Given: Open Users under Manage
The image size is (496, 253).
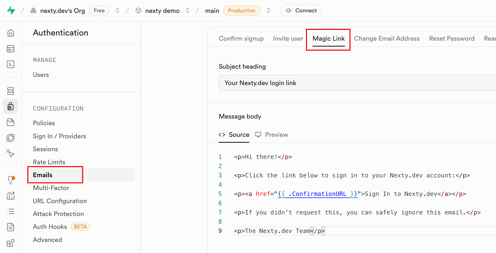Looking at the screenshot, I should [x=41, y=75].
